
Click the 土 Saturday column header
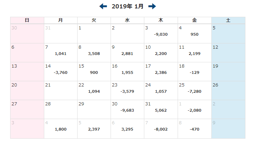[x=228, y=20]
